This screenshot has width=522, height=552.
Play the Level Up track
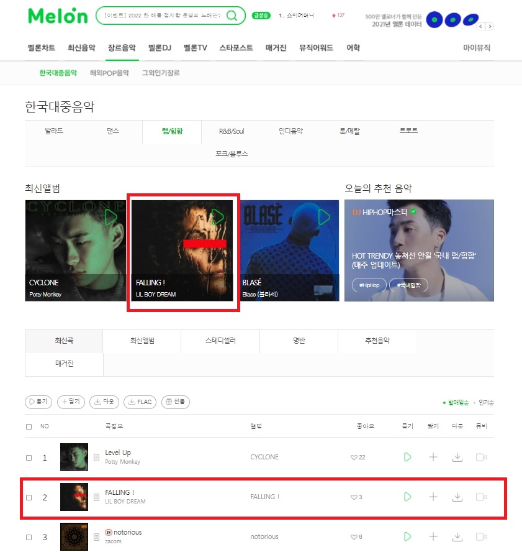coord(407,457)
